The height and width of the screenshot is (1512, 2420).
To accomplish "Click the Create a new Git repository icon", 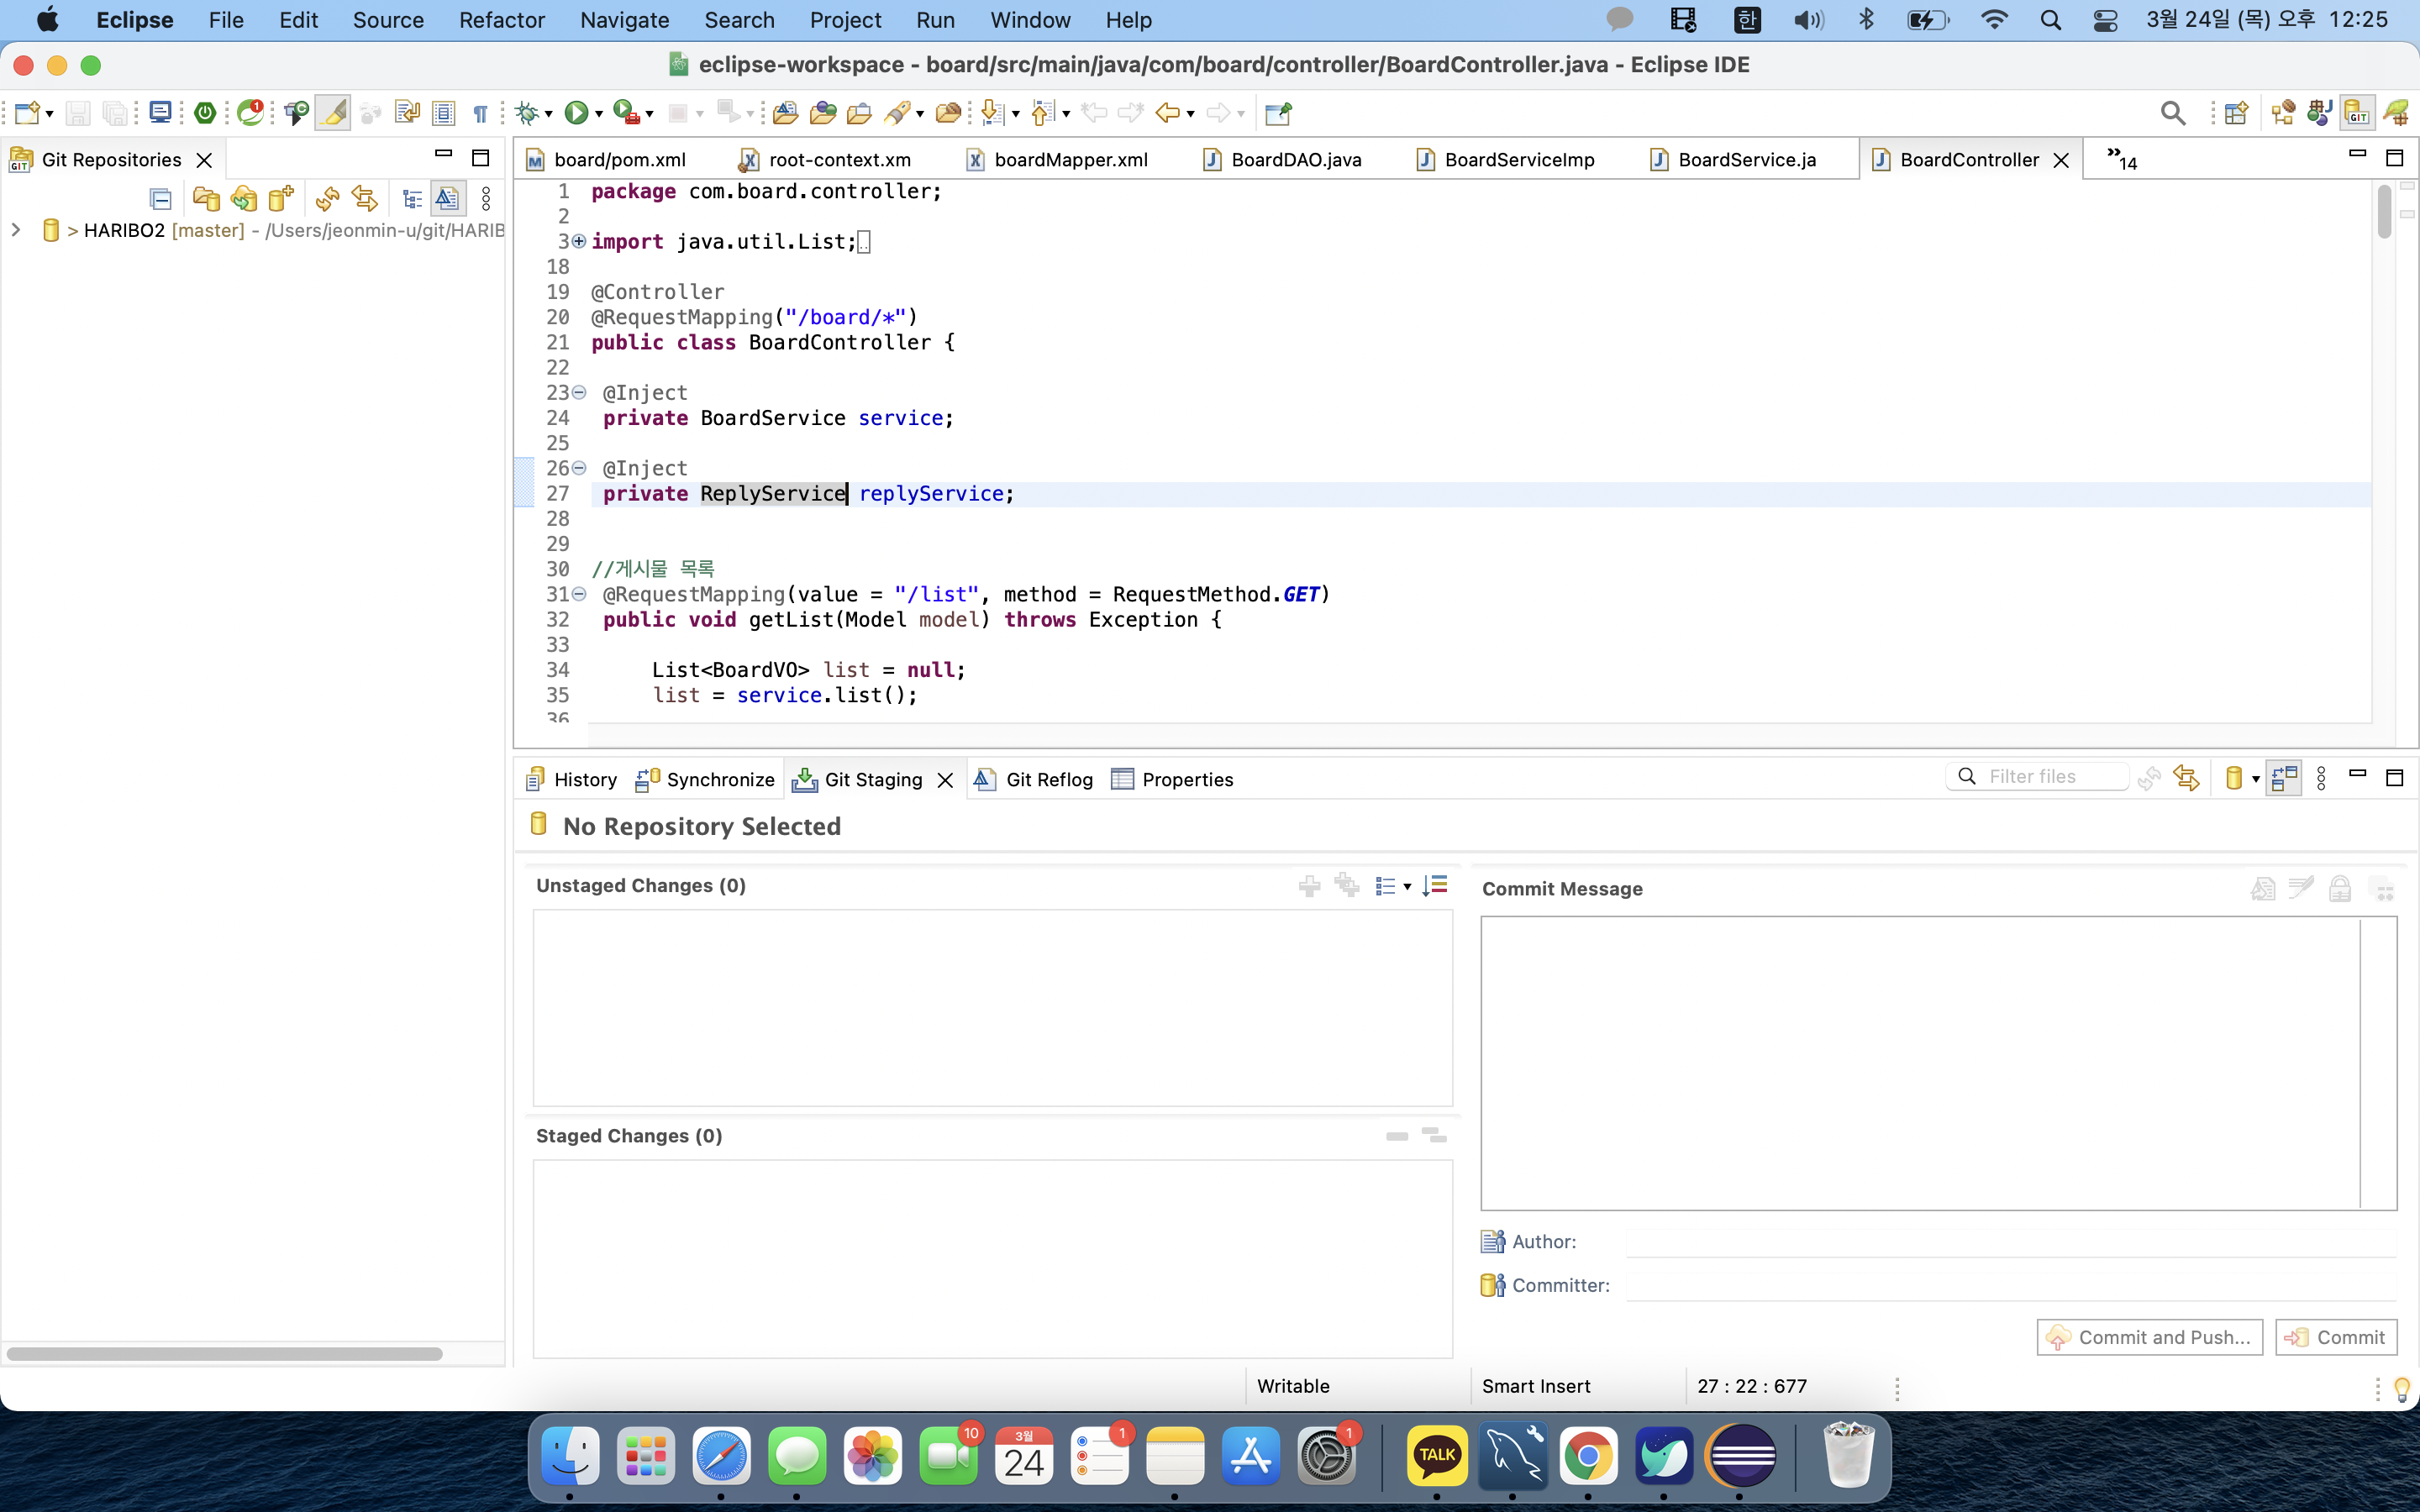I will (x=281, y=199).
